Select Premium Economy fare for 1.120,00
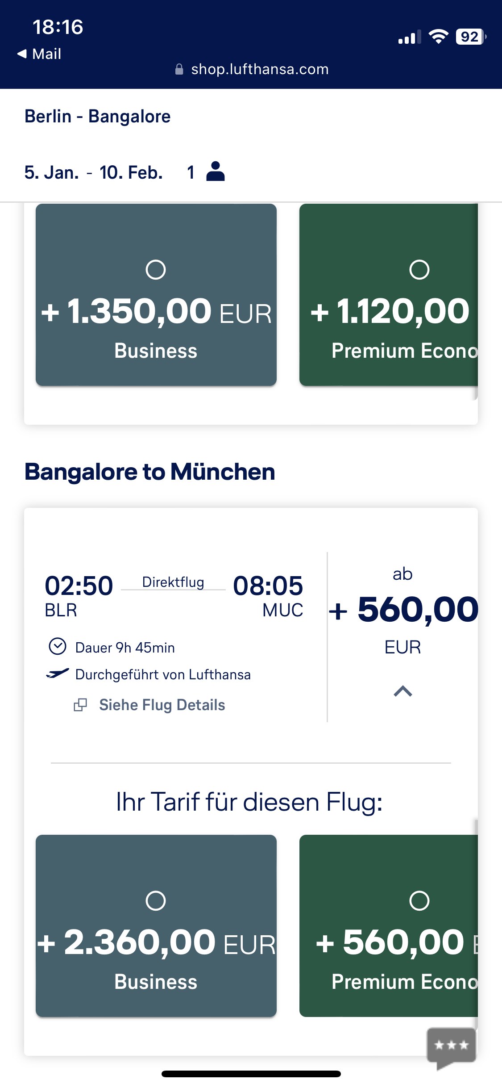 388,295
